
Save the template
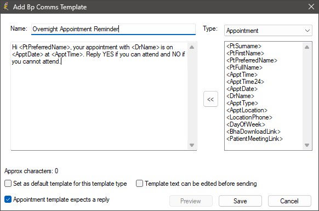pyautogui.click(x=240, y=201)
